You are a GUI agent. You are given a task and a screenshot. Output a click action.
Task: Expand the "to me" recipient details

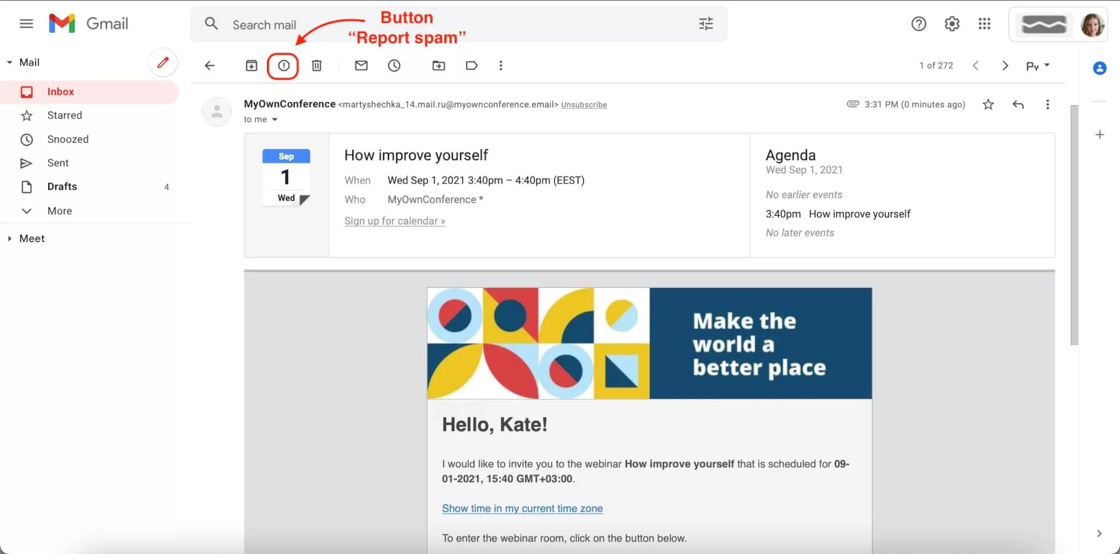pyautogui.click(x=275, y=119)
